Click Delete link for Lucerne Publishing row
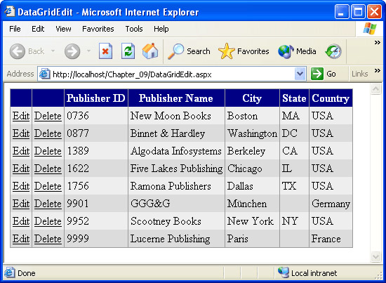This screenshot has height=283, width=386. point(48,239)
